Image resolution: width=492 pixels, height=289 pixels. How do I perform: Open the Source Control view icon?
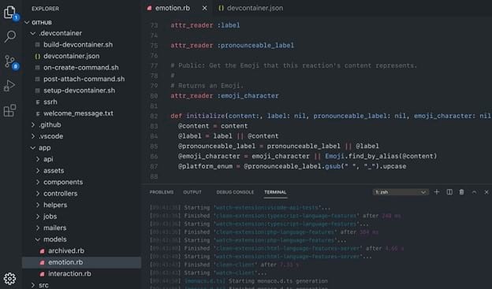(9, 61)
